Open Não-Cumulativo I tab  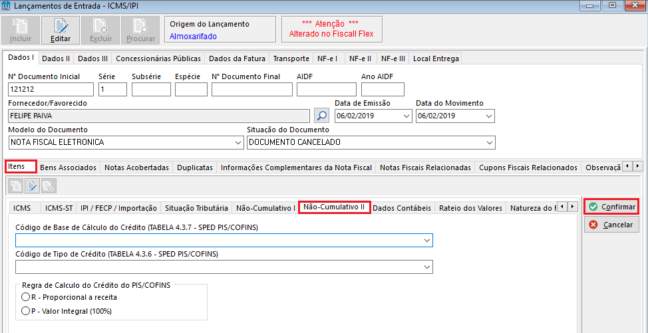point(265,208)
